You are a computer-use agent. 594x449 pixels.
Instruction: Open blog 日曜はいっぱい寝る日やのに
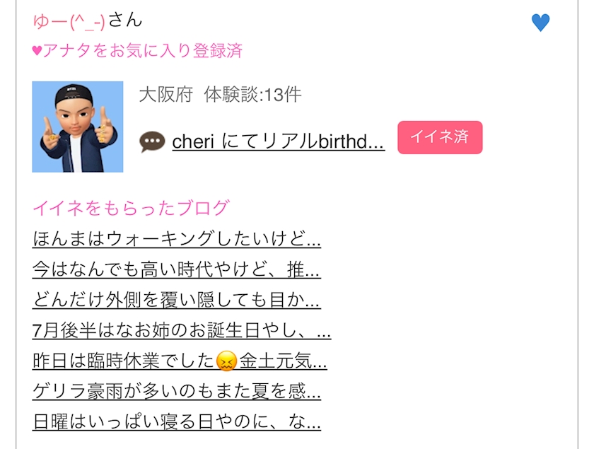point(177,421)
